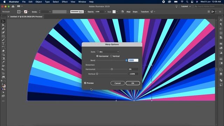Click the Horizontal distortion slider handle

pos(112,69)
